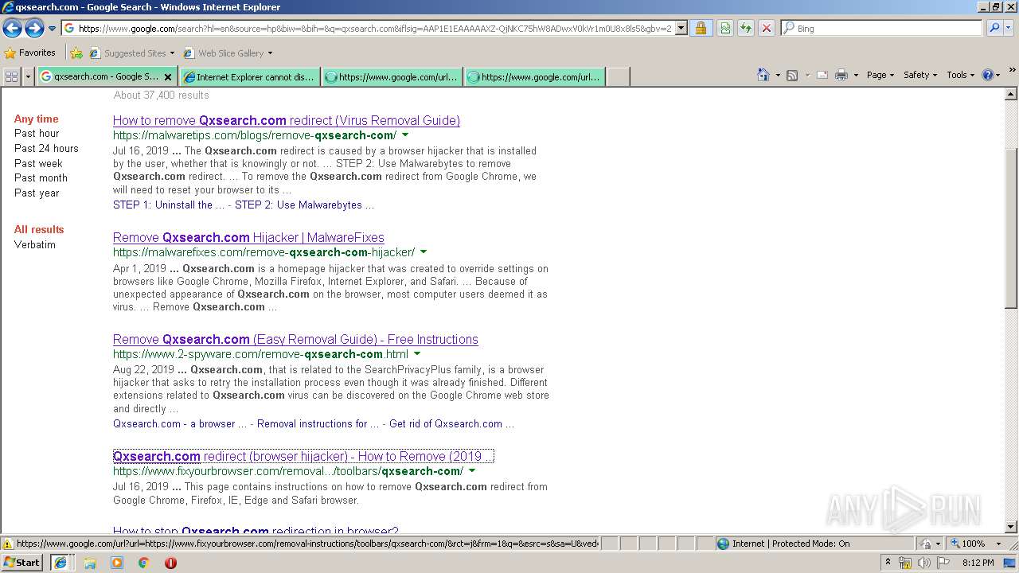This screenshot has width=1019, height=573.
Task: Close the qxsearch.com Google Search tab
Action: click(x=167, y=77)
